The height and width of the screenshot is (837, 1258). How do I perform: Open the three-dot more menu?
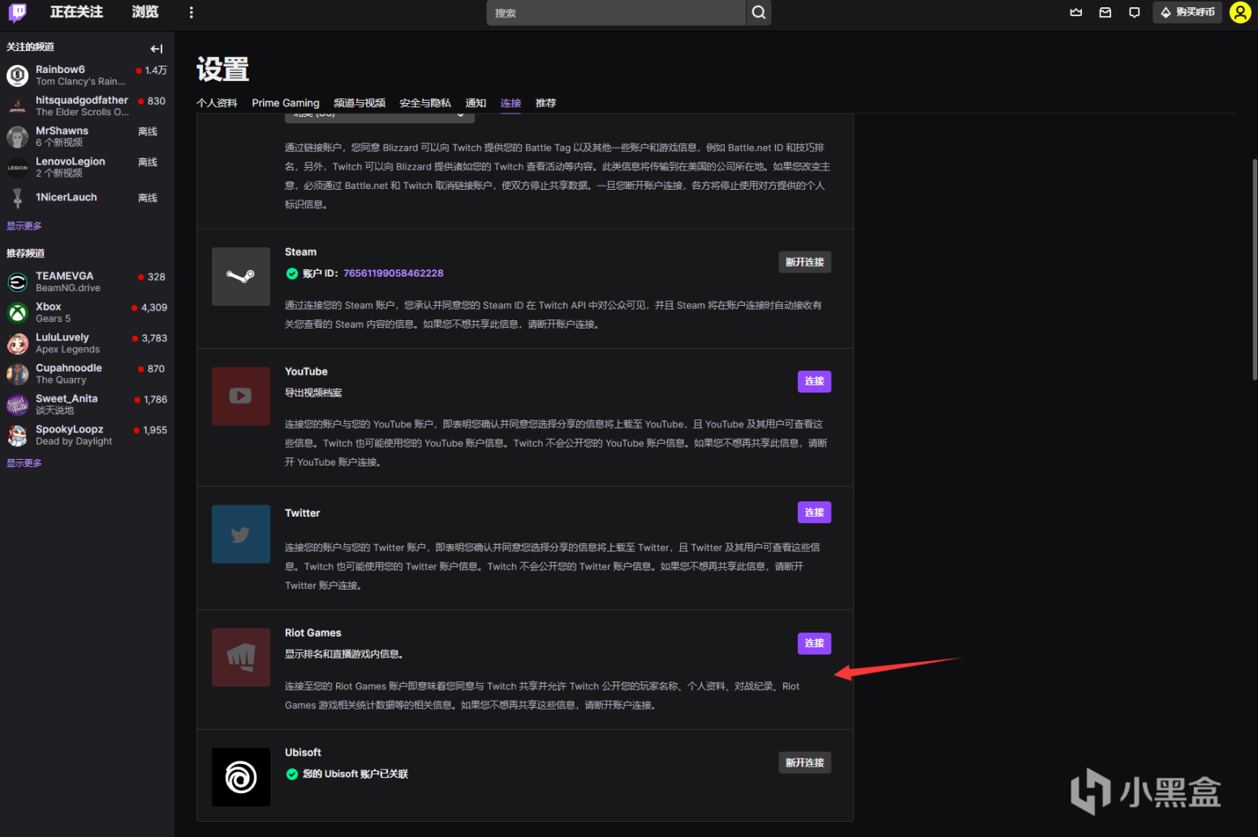(192, 12)
